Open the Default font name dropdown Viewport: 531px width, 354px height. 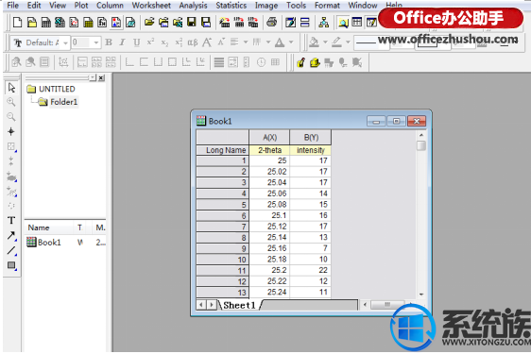pyautogui.click(x=65, y=43)
